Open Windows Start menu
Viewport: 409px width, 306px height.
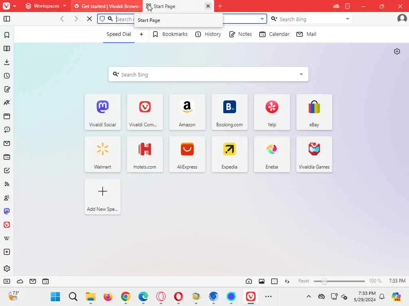[x=55, y=296]
